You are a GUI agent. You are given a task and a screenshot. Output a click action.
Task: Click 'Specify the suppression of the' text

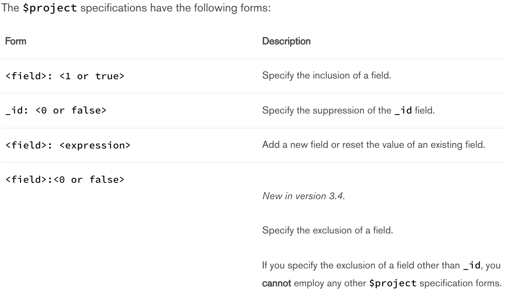point(326,111)
